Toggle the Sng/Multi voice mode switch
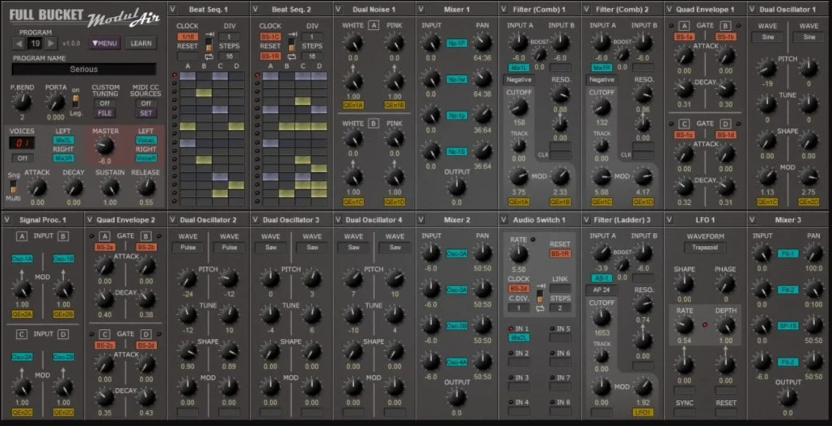 [x=15, y=186]
